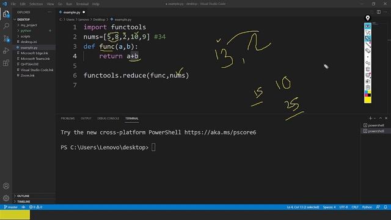Viewport: 391px width, 220px height.
Task: Click the master branch indicator
Action: (11, 207)
